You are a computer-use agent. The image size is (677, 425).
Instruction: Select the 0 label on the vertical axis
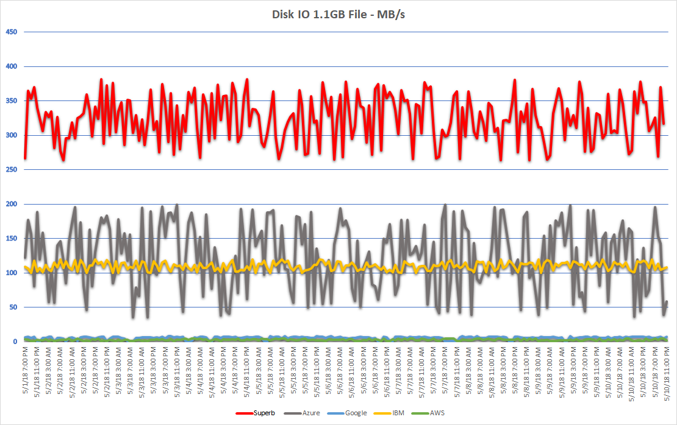(15, 342)
